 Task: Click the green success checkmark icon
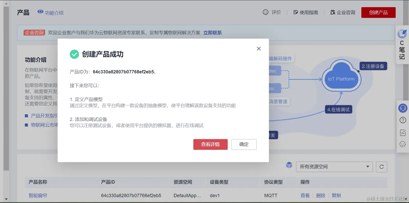pyautogui.click(x=74, y=54)
